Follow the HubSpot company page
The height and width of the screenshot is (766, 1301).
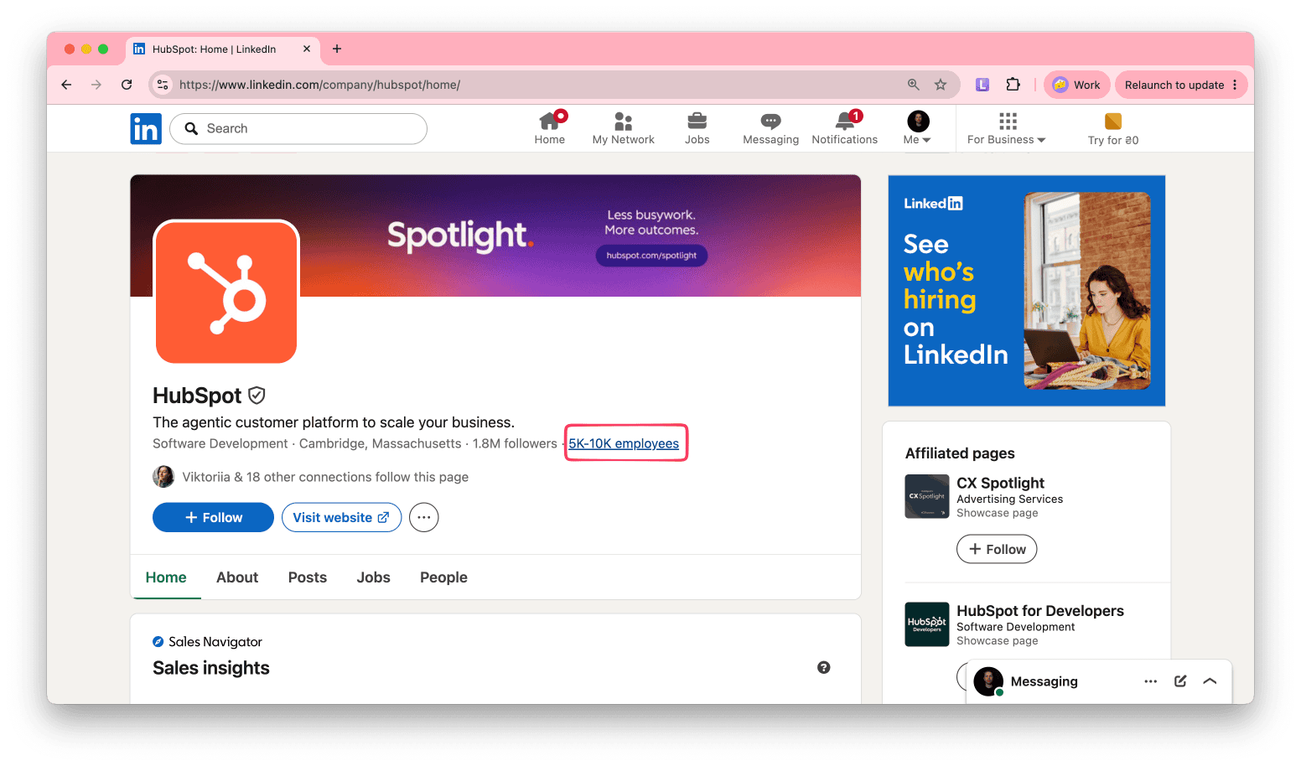click(213, 518)
